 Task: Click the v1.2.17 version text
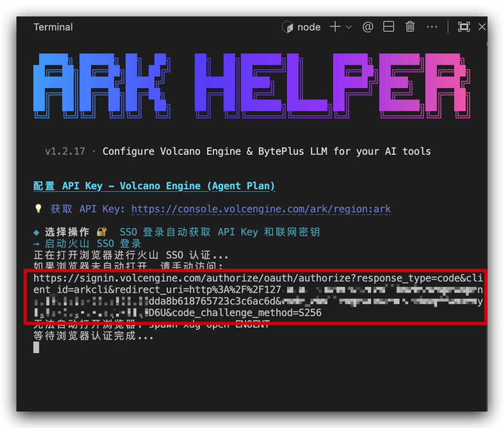65,151
